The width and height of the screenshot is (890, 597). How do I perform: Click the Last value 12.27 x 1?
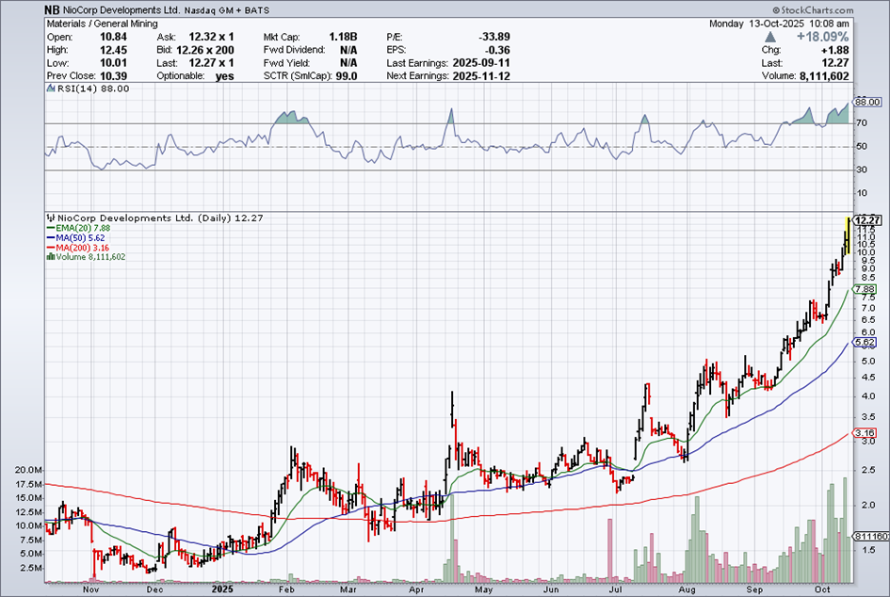coord(211,63)
